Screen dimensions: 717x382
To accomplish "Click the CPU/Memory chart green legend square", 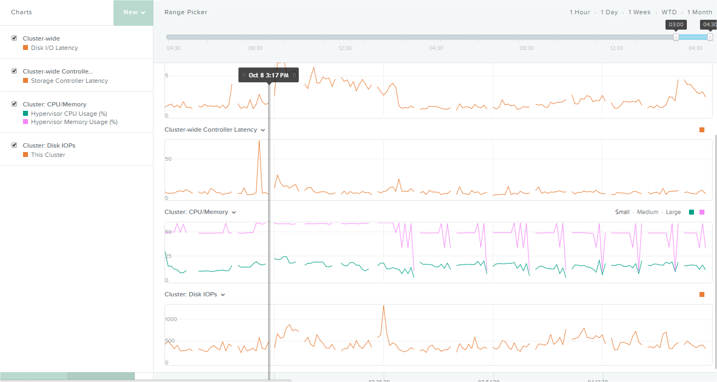I will [691, 212].
